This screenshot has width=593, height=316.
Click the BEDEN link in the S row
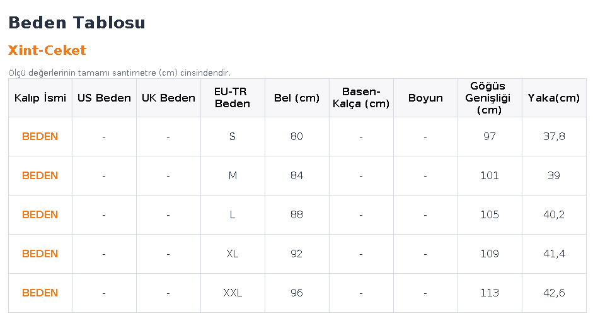click(40, 136)
